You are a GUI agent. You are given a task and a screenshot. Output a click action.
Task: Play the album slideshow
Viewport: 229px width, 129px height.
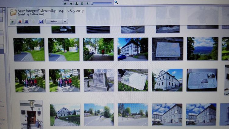[x=12, y=22]
